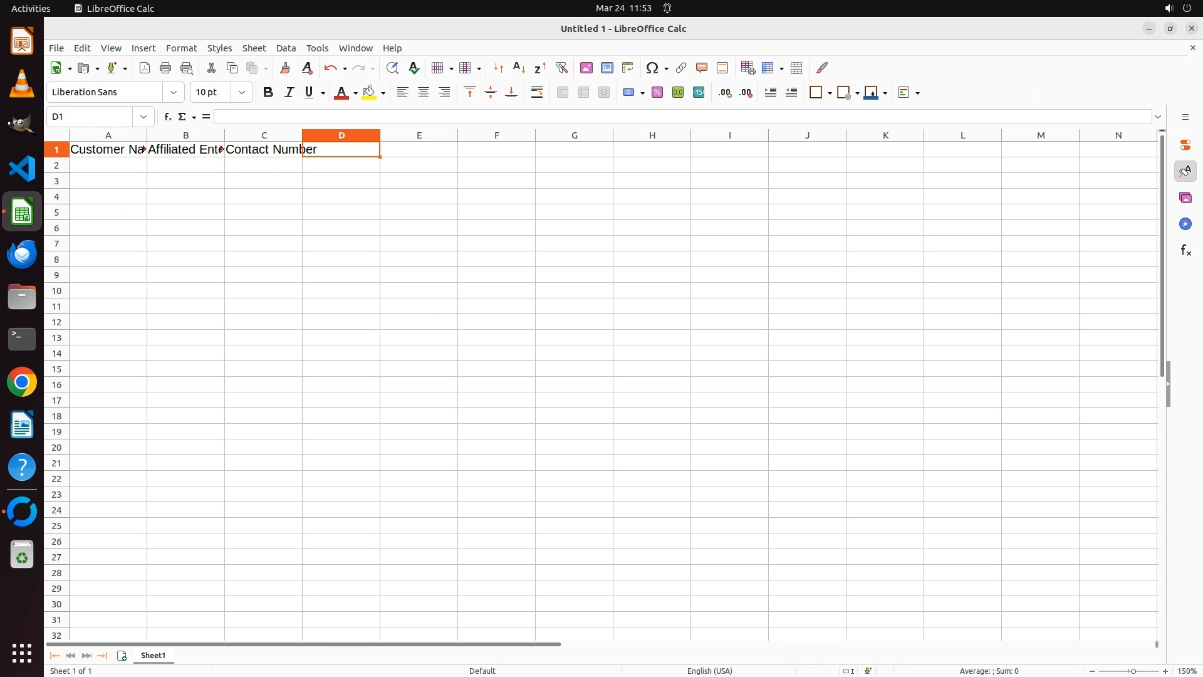
Task: Open the Sheet menu
Action: click(x=254, y=48)
